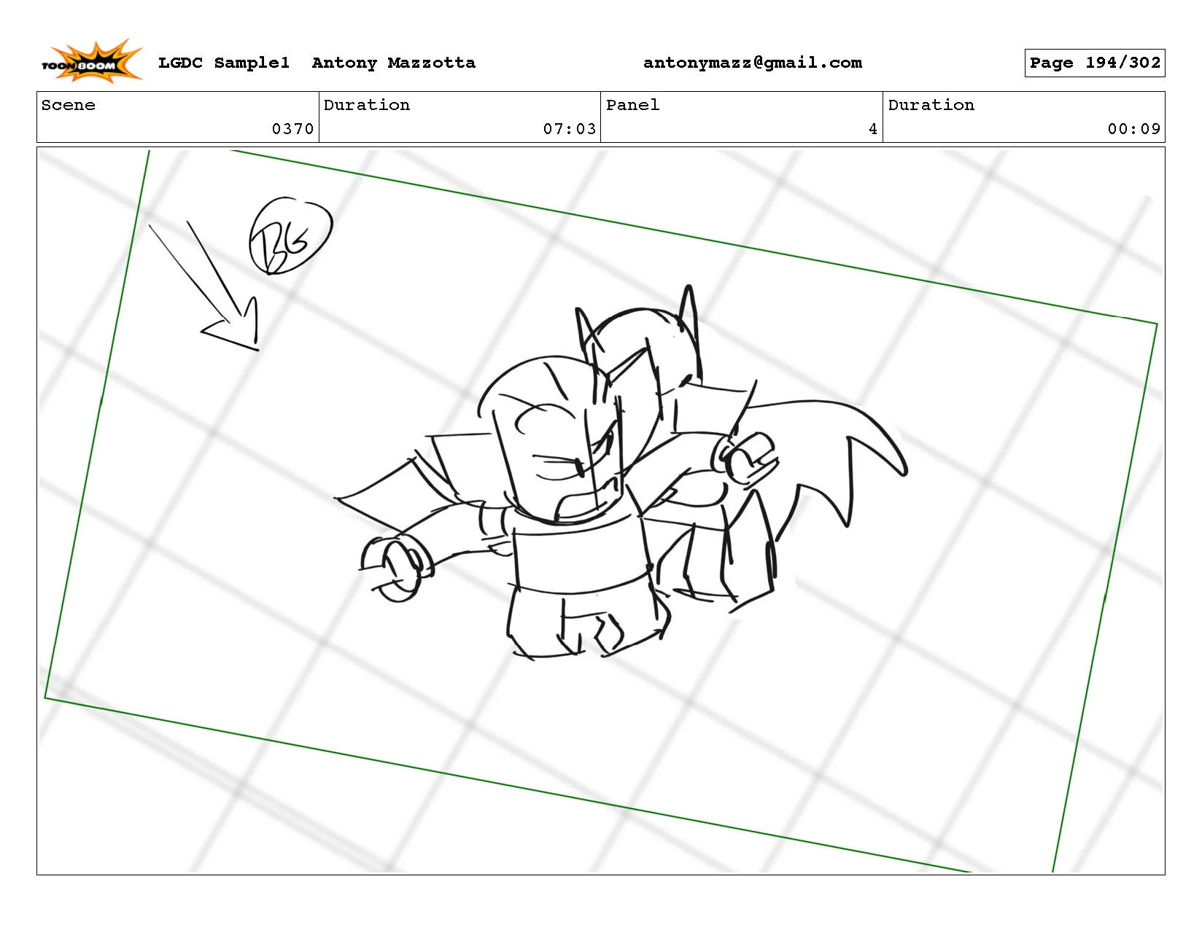Select the panel number "4"
Viewport: 1202px width, 930px height.
(x=873, y=129)
